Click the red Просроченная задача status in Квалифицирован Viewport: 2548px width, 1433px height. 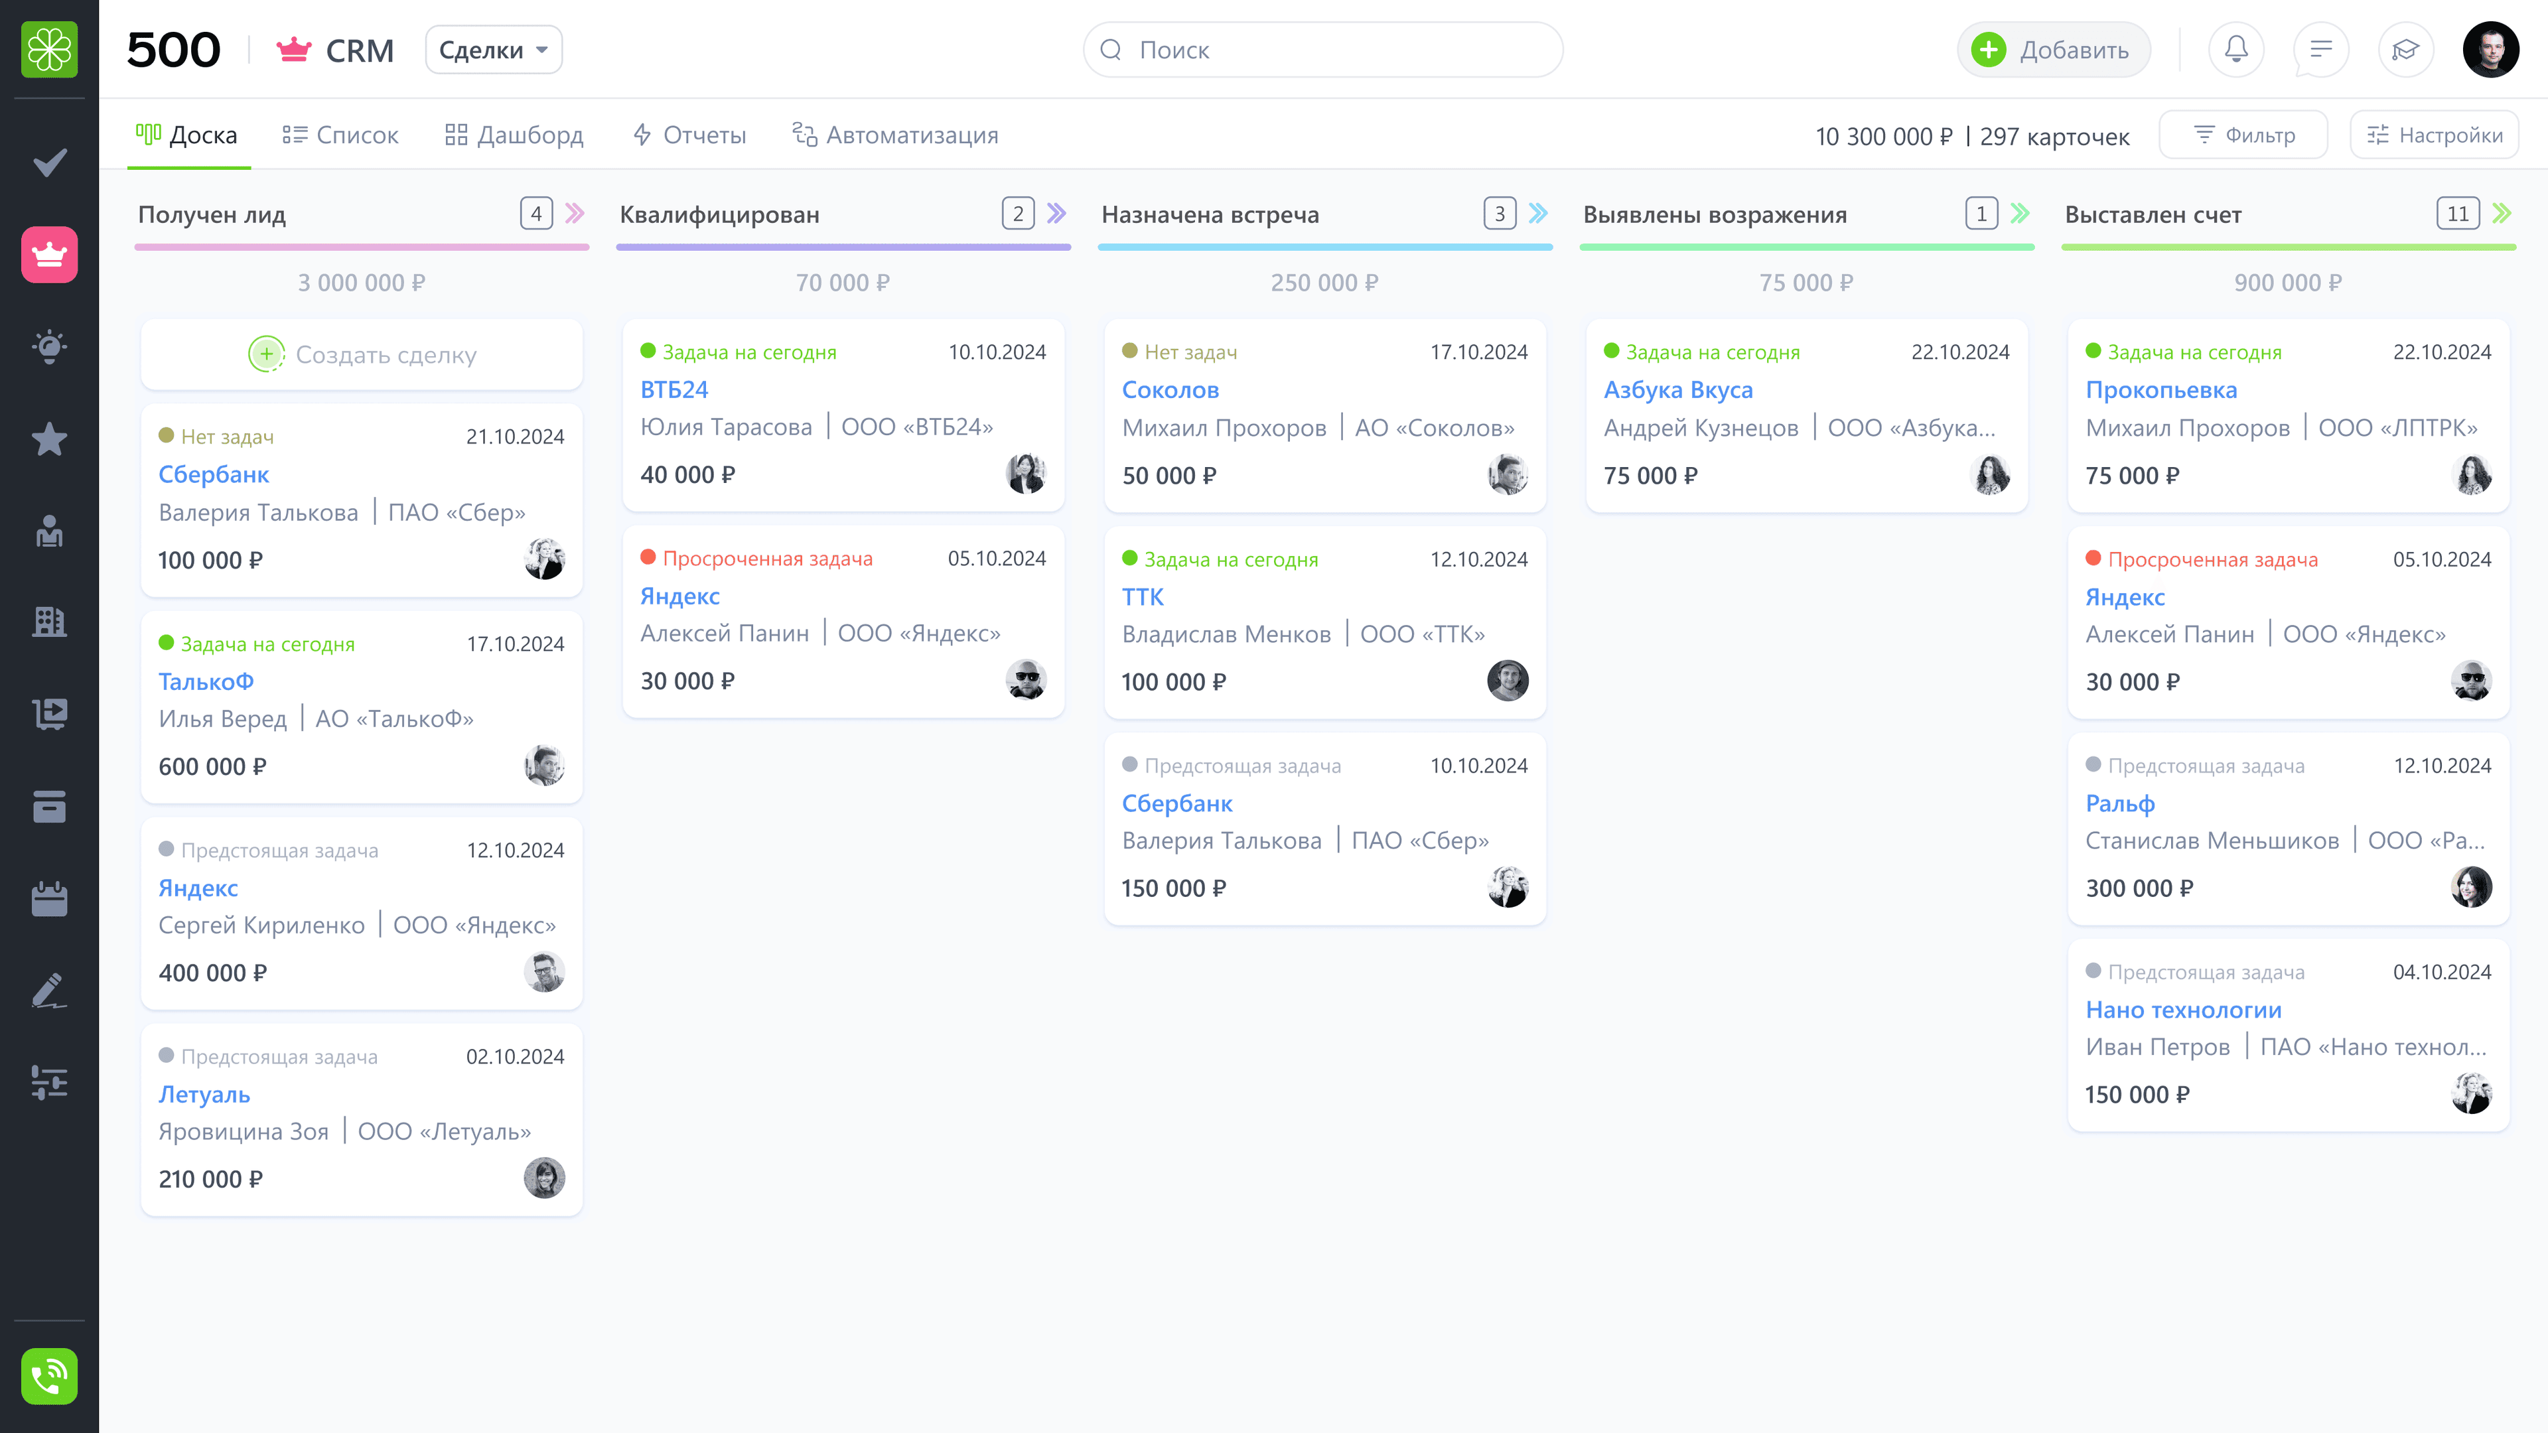[756, 558]
